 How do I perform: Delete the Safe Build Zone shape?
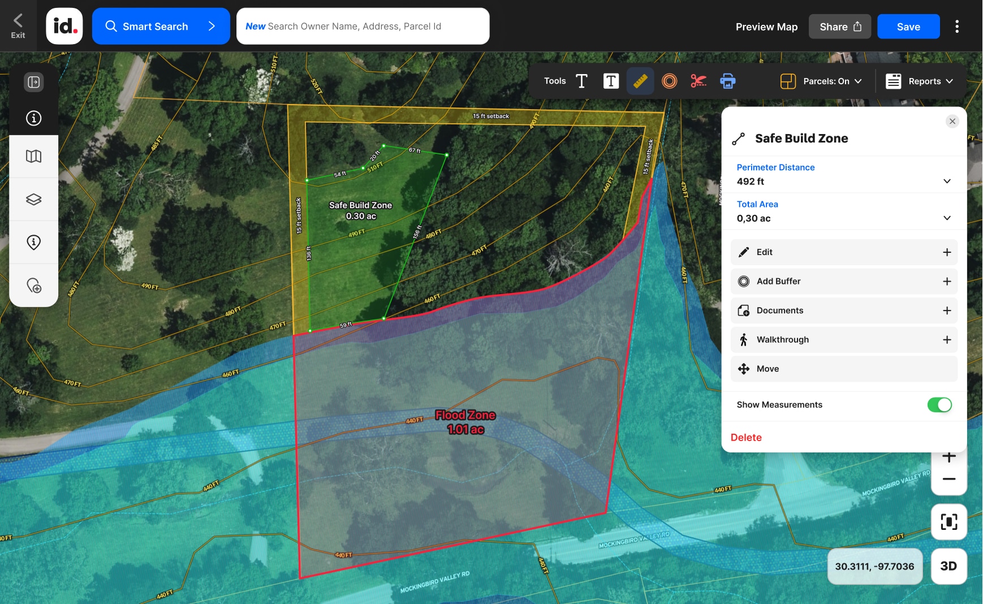(746, 437)
